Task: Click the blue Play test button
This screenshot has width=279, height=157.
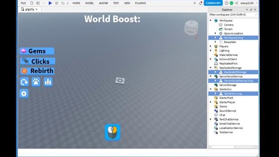Action: (x=50, y=3)
